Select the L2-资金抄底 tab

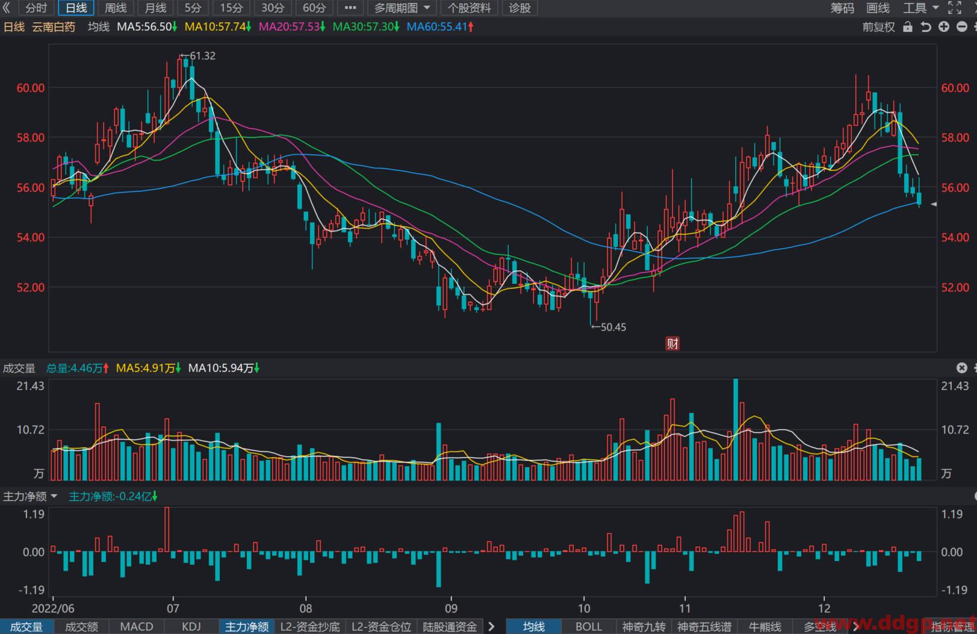click(310, 627)
